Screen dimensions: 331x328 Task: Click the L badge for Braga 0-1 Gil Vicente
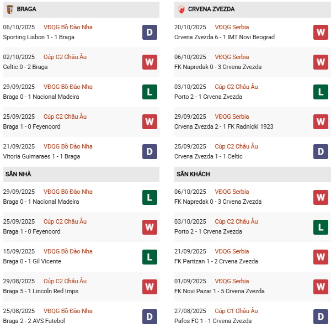tap(150, 257)
